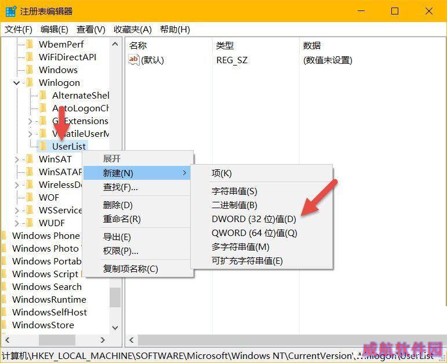Click the tree pane scroll up arrow

(115, 44)
